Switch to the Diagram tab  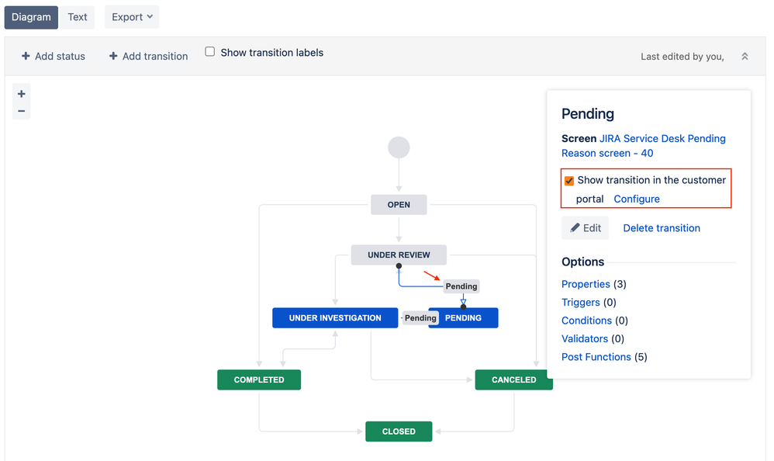(31, 17)
